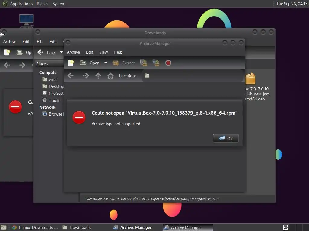Select File System in Places sidebar
Image resolution: width=309 pixels, height=231 pixels.
click(x=53, y=93)
